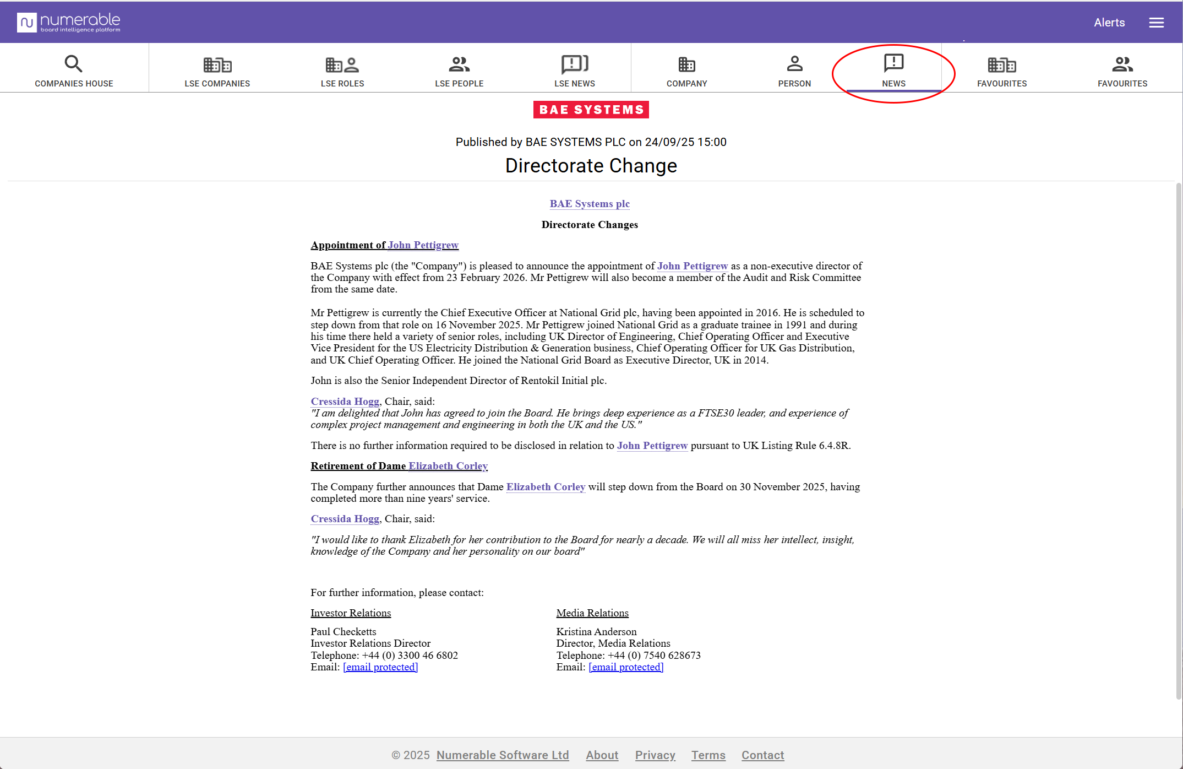This screenshot has height=769, width=1183.
Task: Click the Privacy footer link
Action: pos(655,755)
